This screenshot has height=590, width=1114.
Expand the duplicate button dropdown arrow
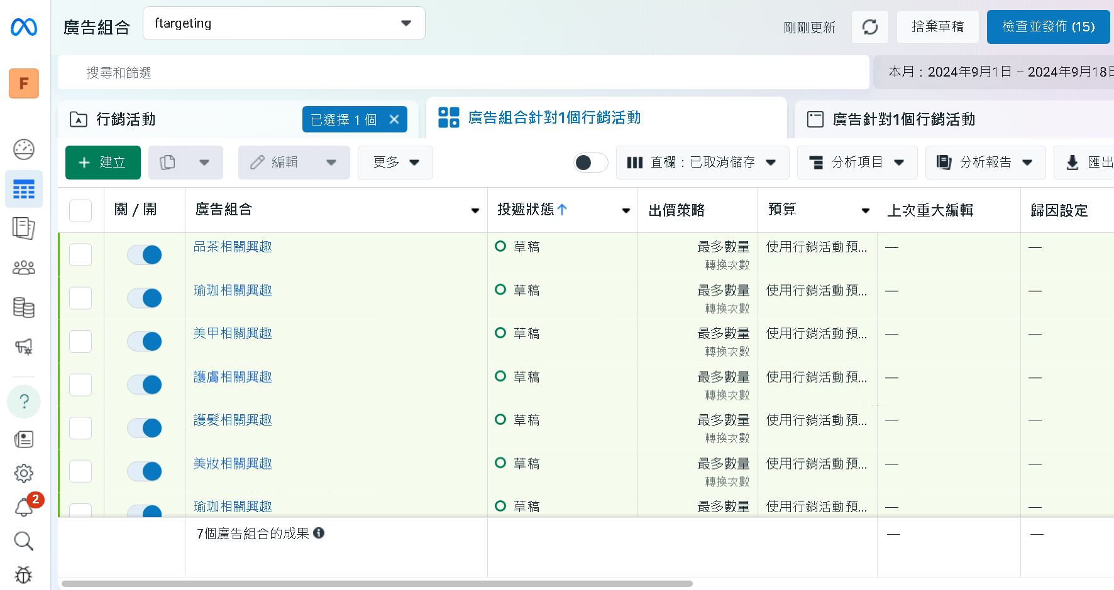click(204, 163)
